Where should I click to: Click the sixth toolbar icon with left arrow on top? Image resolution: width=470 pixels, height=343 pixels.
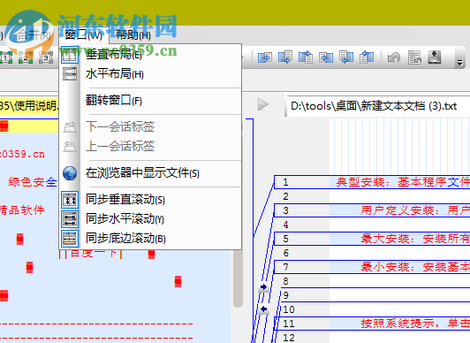[x=367, y=57]
